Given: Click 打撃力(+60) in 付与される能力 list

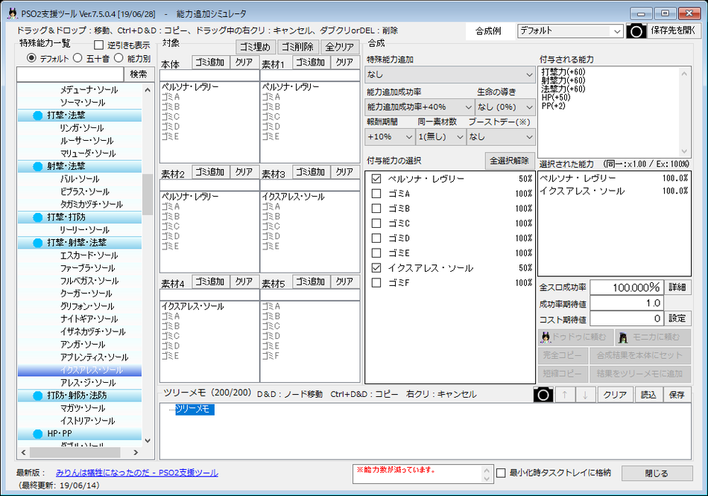Looking at the screenshot, I should click(x=563, y=71).
